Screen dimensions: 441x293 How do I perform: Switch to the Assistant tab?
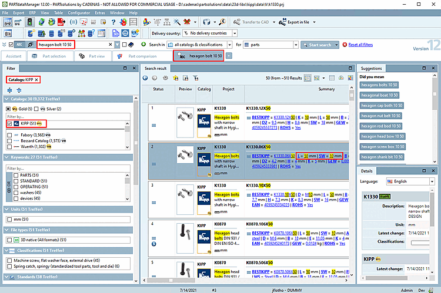(14, 56)
